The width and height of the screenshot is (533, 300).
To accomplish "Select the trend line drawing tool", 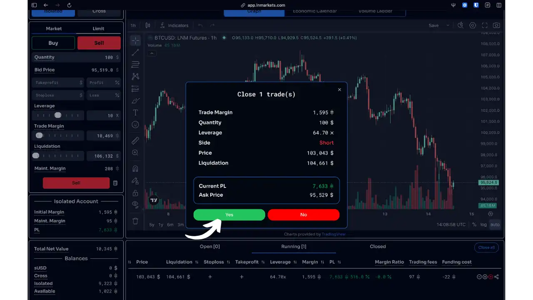I will click(x=135, y=52).
